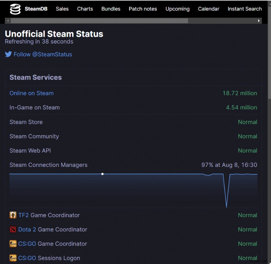The width and height of the screenshot is (271, 264).
Task: Follow @SteamStatus link
Action: point(43,54)
